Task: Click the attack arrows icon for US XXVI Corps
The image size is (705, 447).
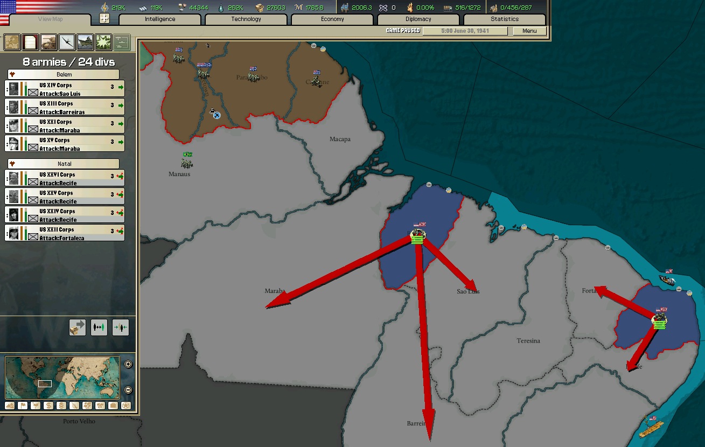Action: pyautogui.click(x=120, y=177)
